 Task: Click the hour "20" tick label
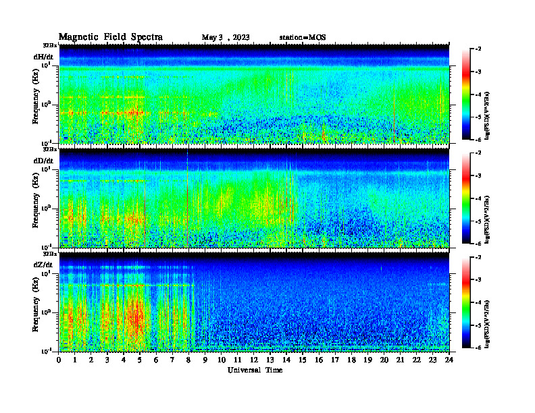384,360
